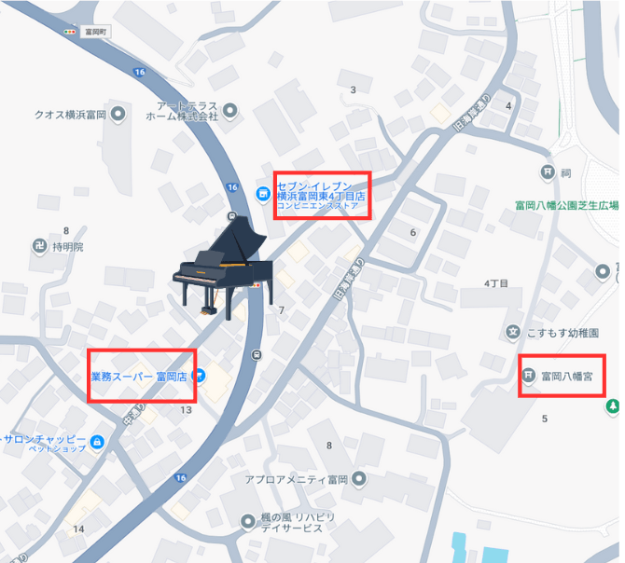
Task: Click the アプロアメニティ富岡 location pin
Action: coord(359,479)
